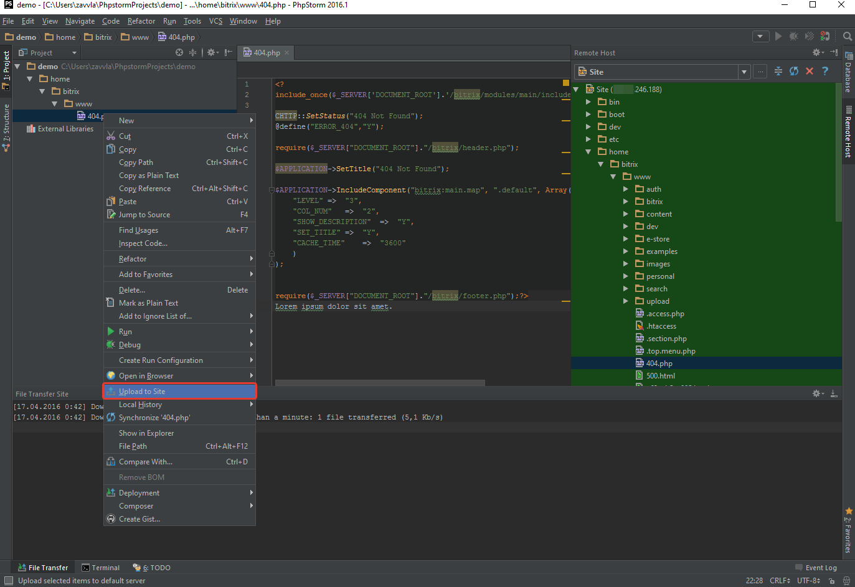The height and width of the screenshot is (587, 855).
Task: Open Remote Host help question mark
Action: [825, 72]
